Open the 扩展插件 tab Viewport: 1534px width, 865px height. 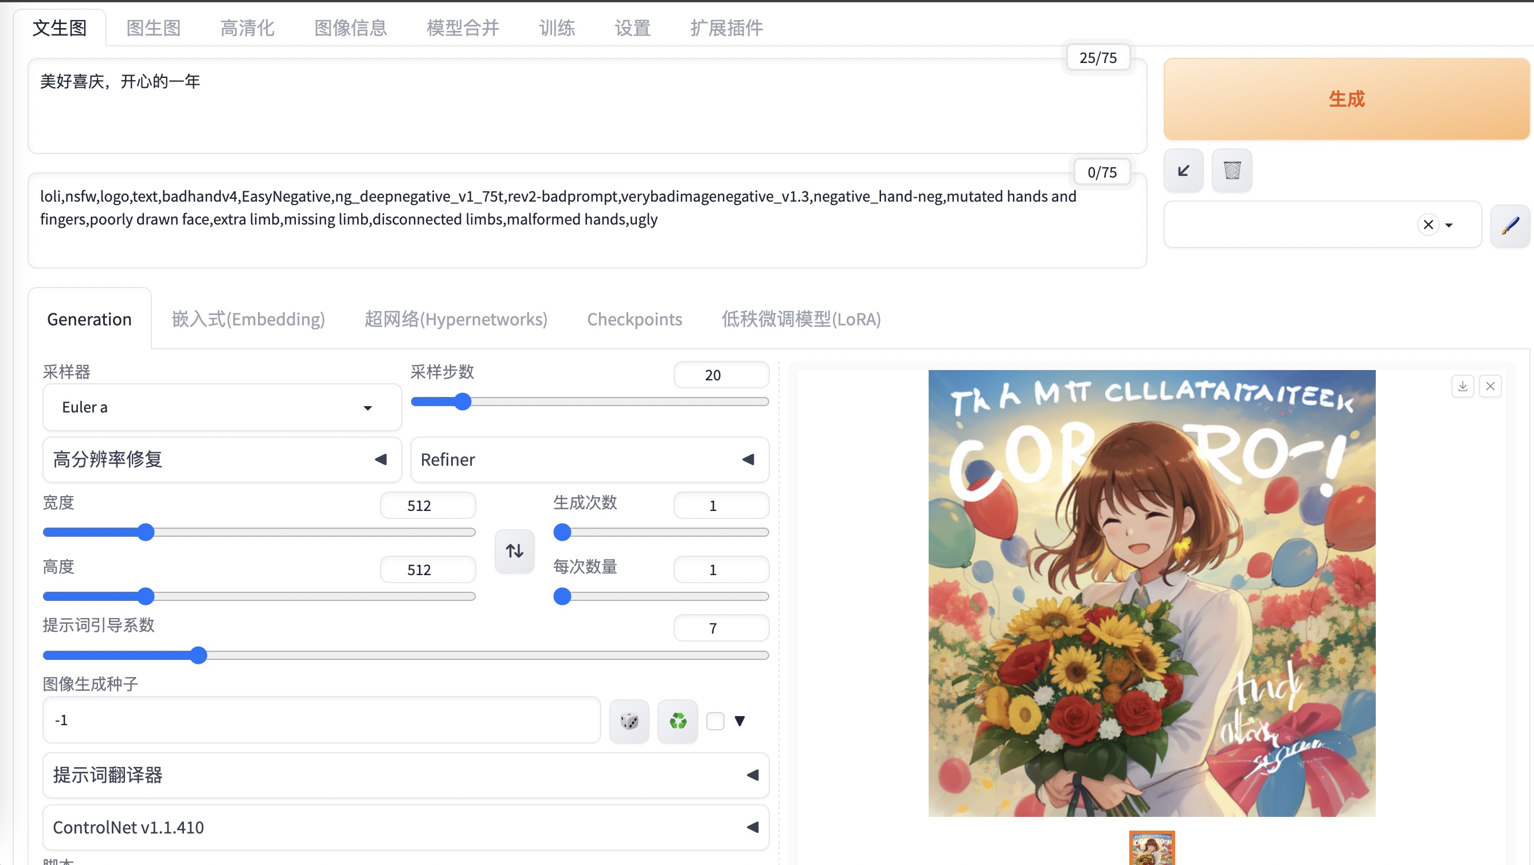tap(726, 27)
